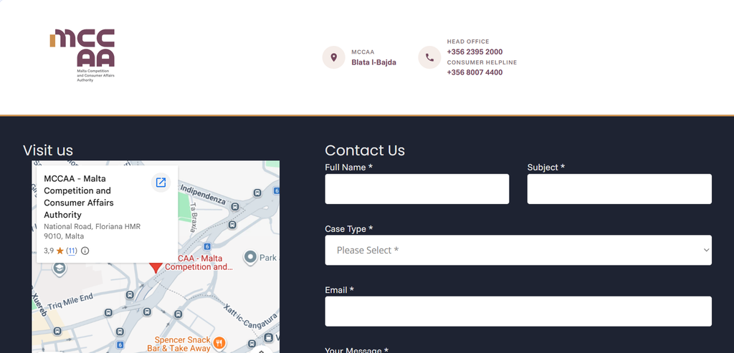The width and height of the screenshot is (734, 353).
Task: Click the Case Type dropdown chevron arrow
Action: click(706, 250)
